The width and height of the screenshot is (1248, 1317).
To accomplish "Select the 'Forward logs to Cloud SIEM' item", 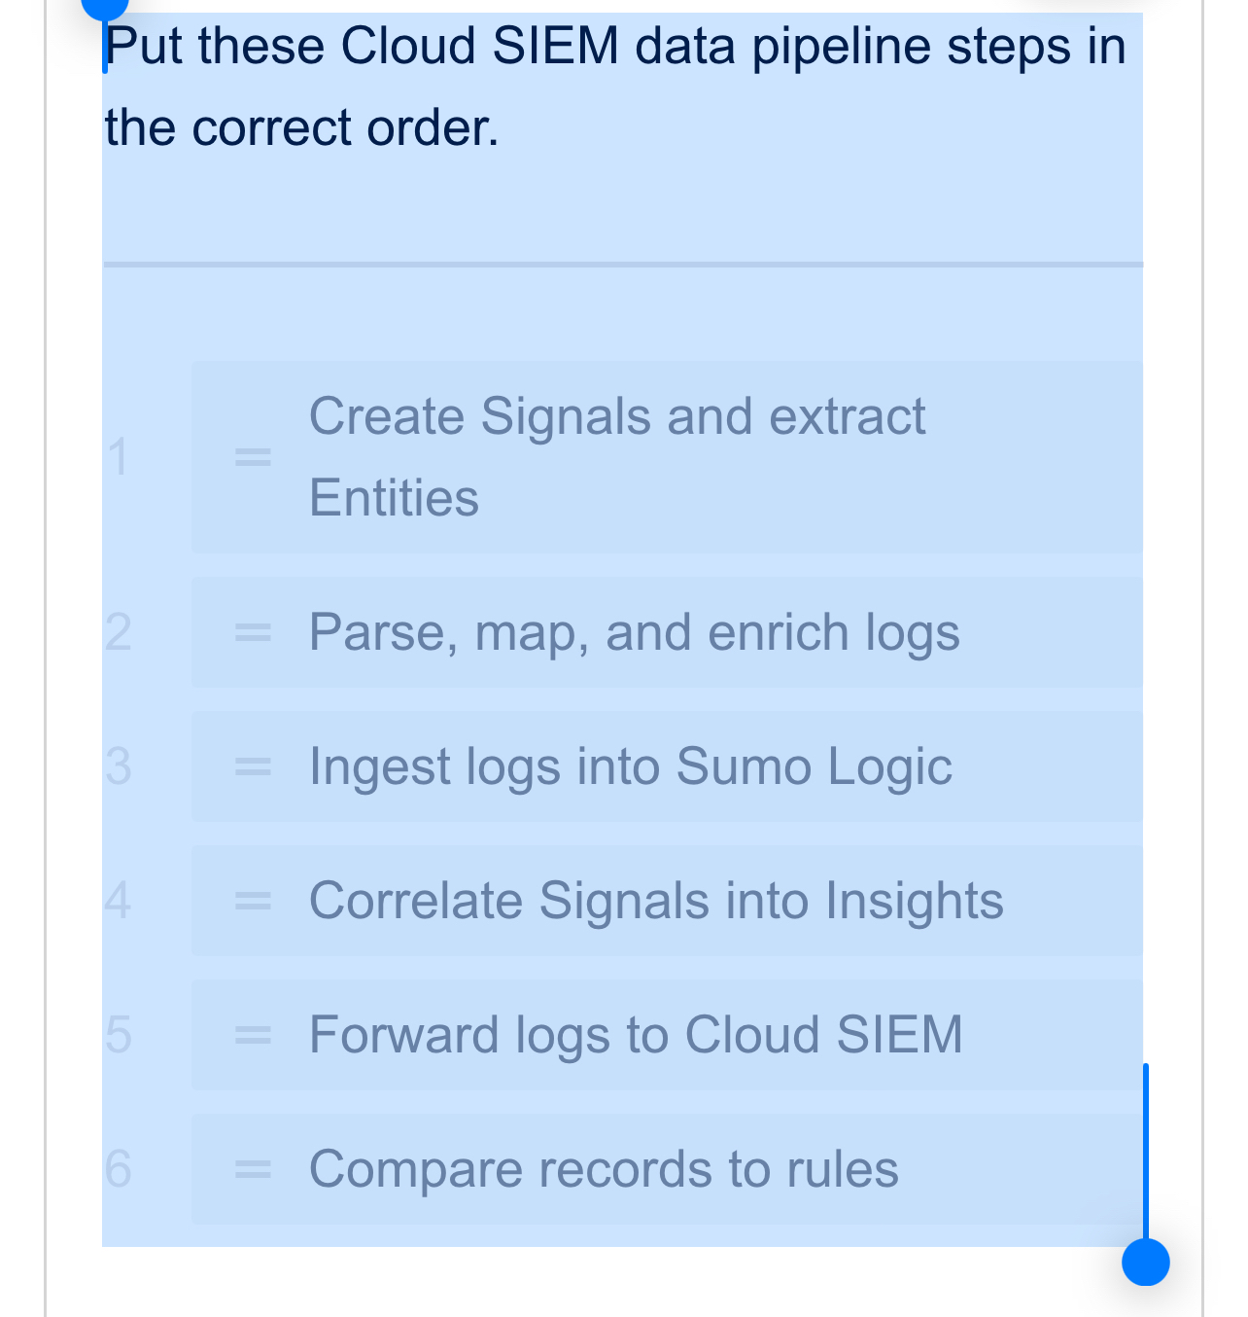I will 635,1034.
